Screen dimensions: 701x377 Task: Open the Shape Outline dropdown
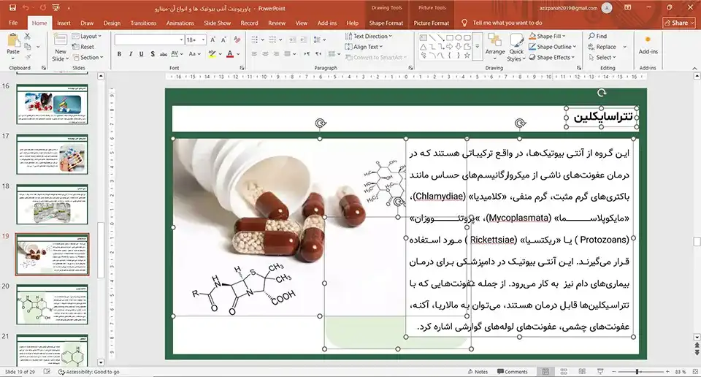553,47
